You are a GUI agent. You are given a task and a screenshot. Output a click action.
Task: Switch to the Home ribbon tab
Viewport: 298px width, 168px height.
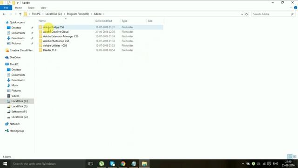click(19, 8)
